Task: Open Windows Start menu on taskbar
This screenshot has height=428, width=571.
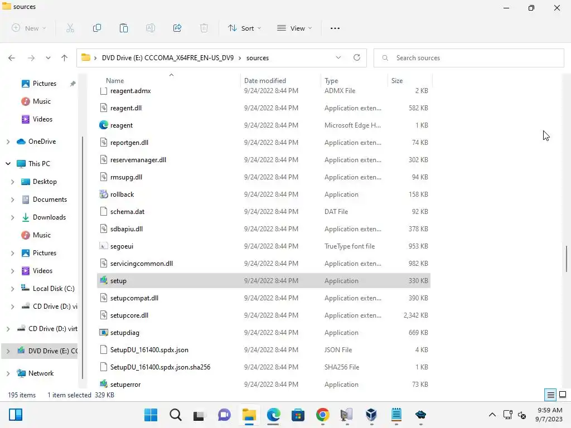Action: pyautogui.click(x=151, y=415)
